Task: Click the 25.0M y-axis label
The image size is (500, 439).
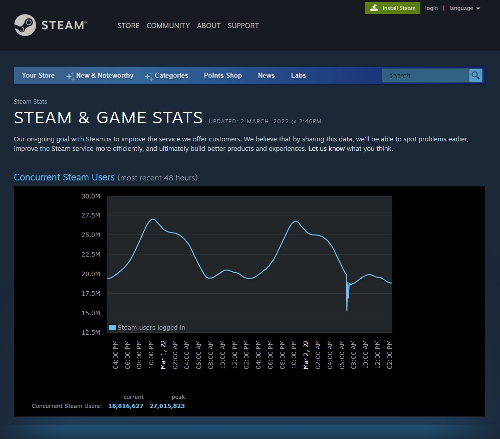Action: (x=91, y=235)
